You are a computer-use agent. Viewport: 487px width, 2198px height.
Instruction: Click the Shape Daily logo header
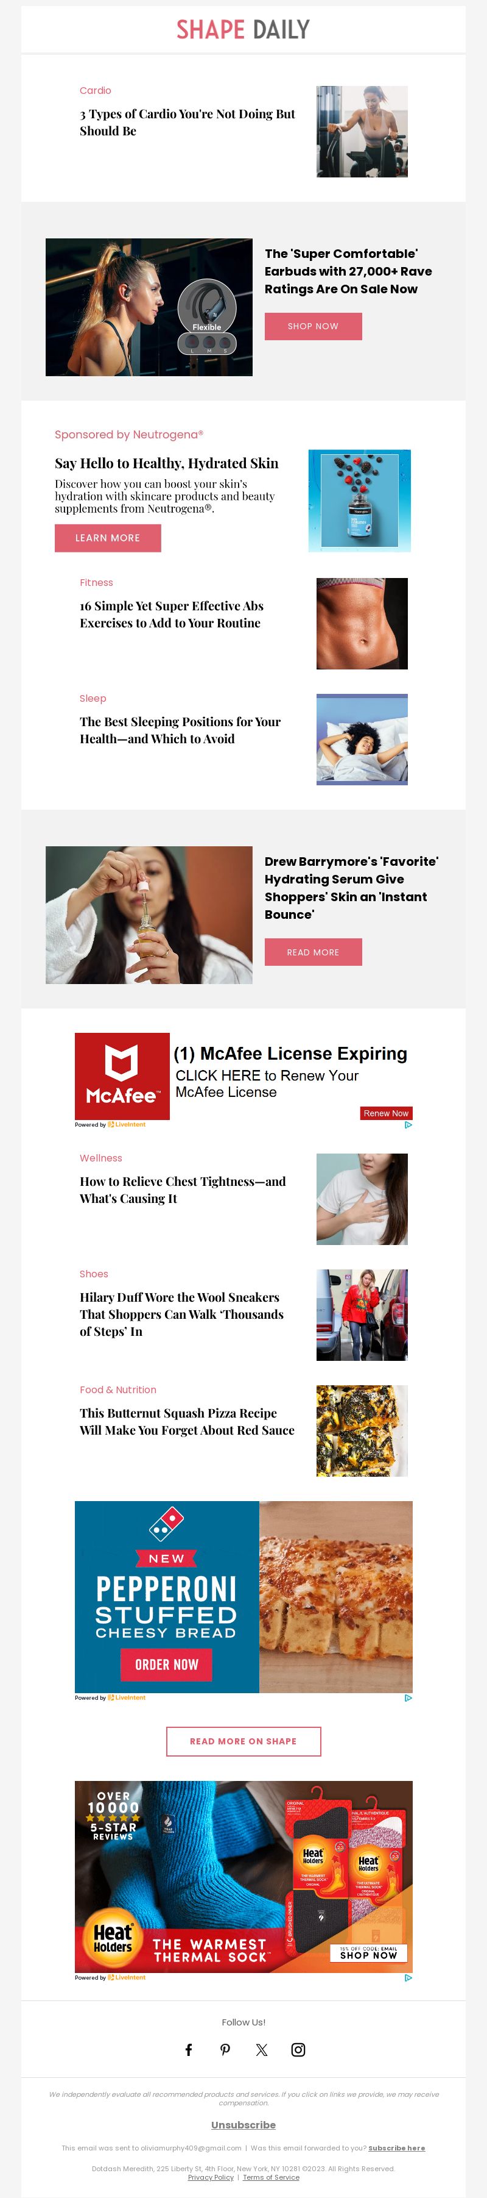(243, 30)
